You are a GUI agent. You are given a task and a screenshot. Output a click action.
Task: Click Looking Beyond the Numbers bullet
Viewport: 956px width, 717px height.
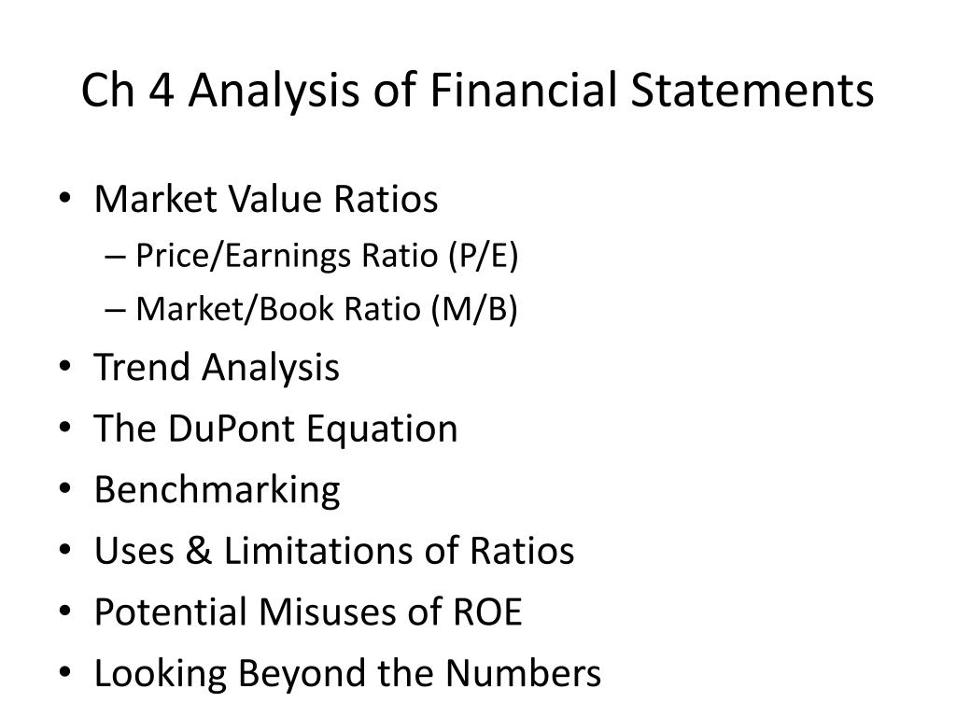[347, 674]
